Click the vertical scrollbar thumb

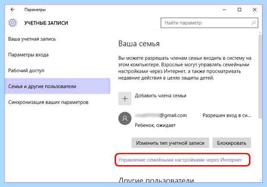pyautogui.click(x=260, y=77)
